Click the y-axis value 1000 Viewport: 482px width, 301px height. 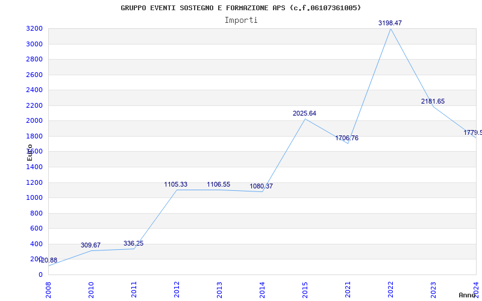(x=34, y=198)
